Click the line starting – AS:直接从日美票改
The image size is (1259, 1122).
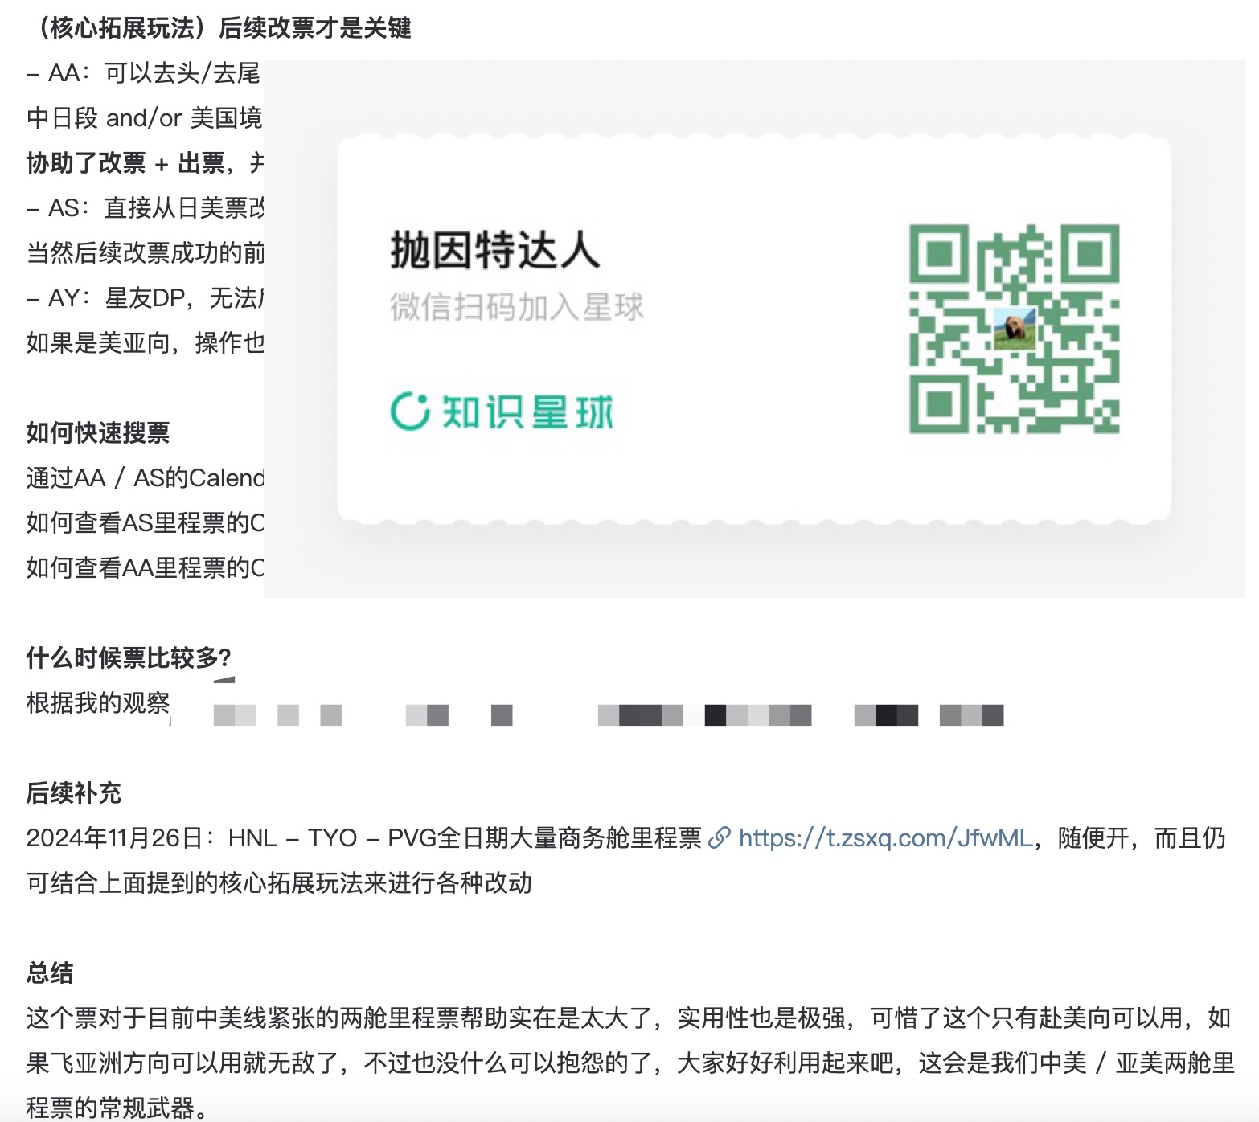(x=145, y=208)
